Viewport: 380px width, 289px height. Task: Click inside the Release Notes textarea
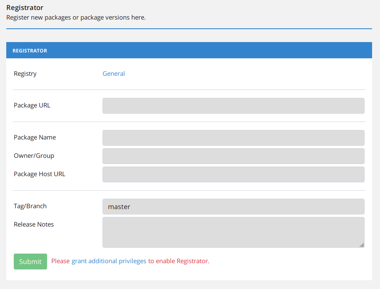point(233,232)
